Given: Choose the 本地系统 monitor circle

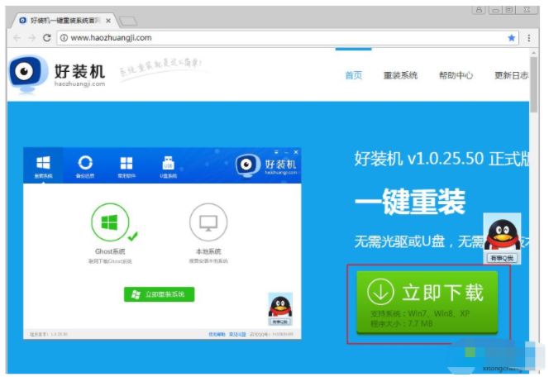Looking at the screenshot, I should pos(208,222).
